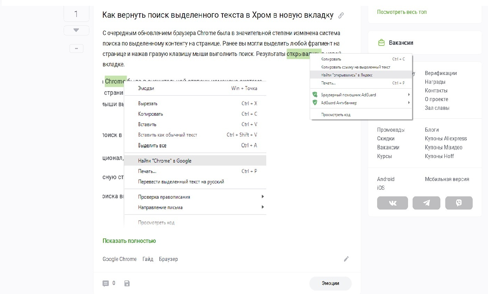488x294 pixels.
Task: Open the Вакансии sidebar heading
Action: (x=401, y=43)
